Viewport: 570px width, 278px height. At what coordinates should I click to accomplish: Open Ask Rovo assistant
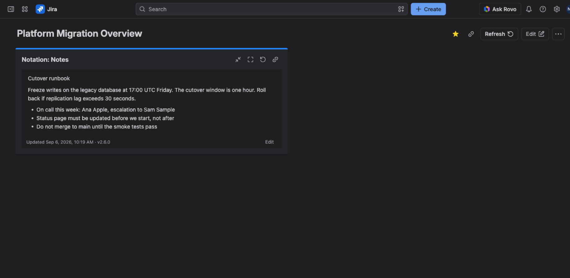[500, 9]
